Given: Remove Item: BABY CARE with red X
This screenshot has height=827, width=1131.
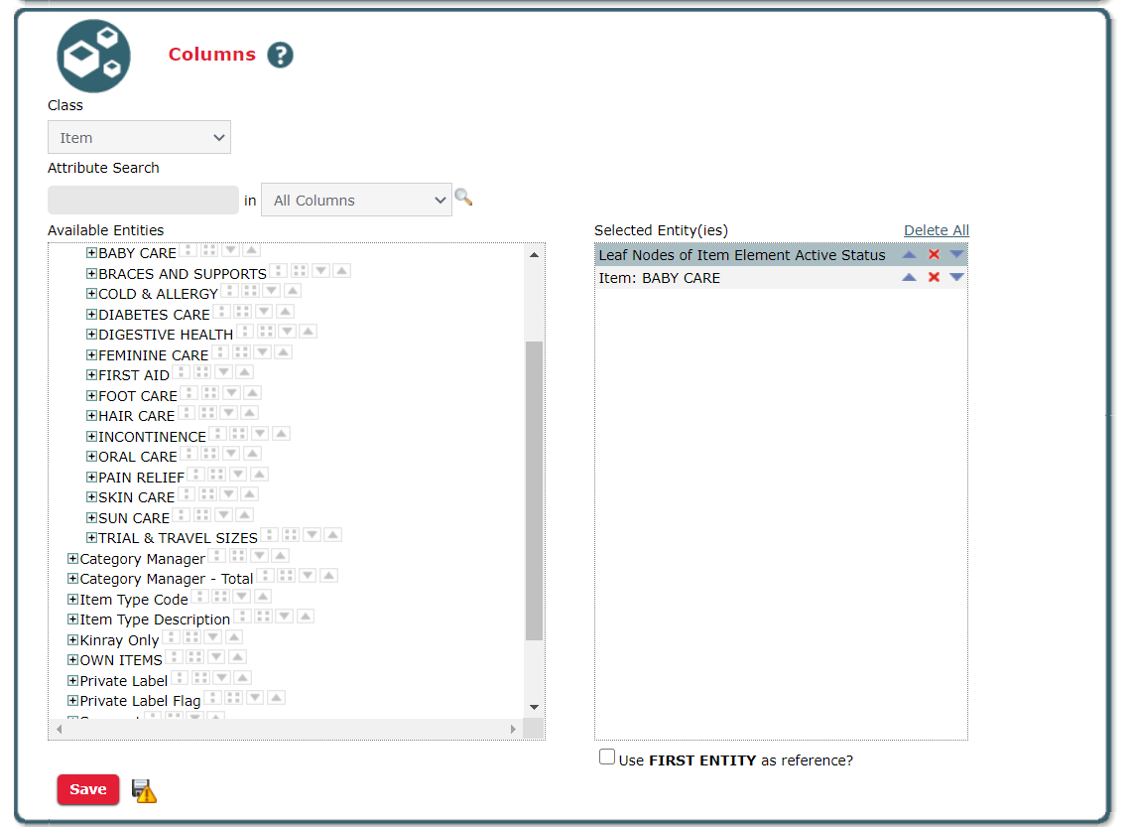Looking at the screenshot, I should (934, 278).
